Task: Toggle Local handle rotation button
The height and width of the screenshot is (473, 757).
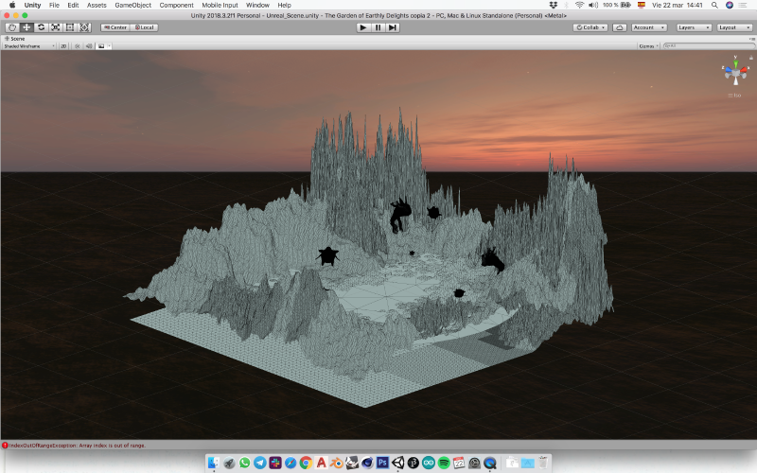Action: (x=146, y=26)
